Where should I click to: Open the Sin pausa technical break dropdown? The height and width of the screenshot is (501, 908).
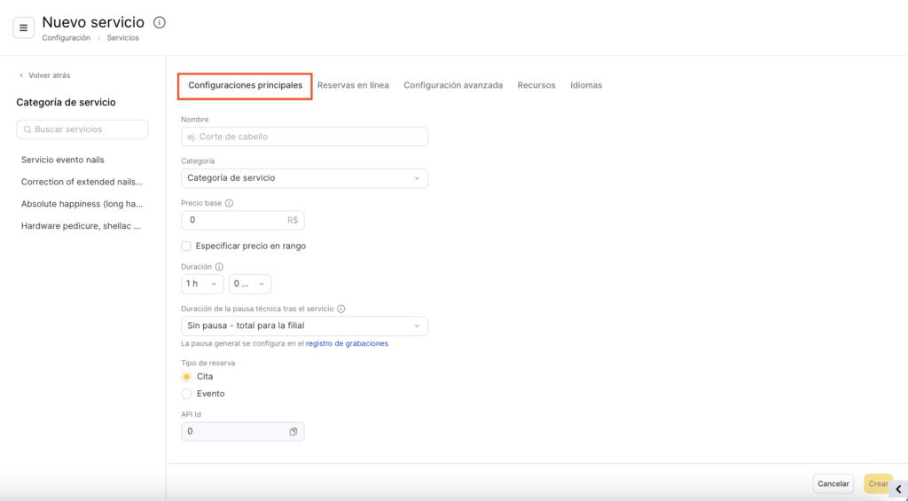tap(304, 326)
